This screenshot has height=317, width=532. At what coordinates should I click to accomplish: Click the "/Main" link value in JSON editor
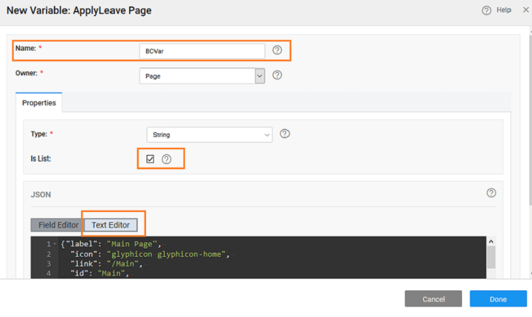coord(123,264)
